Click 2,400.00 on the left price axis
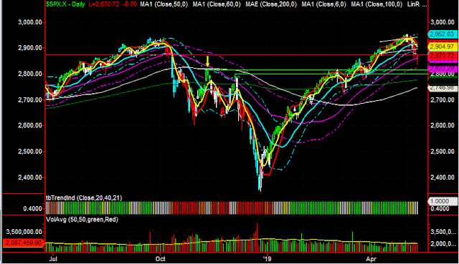The width and height of the screenshot is (459, 264). [x=29, y=177]
